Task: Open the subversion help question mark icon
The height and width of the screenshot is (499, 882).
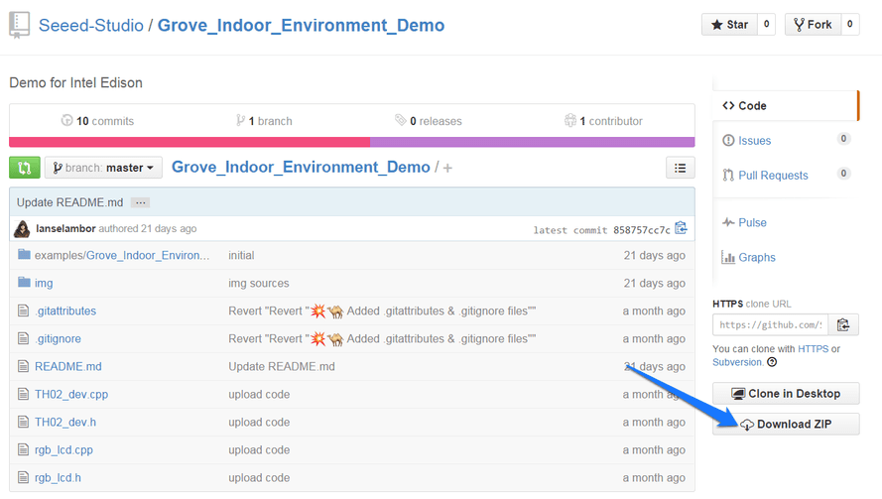Action: (x=772, y=362)
